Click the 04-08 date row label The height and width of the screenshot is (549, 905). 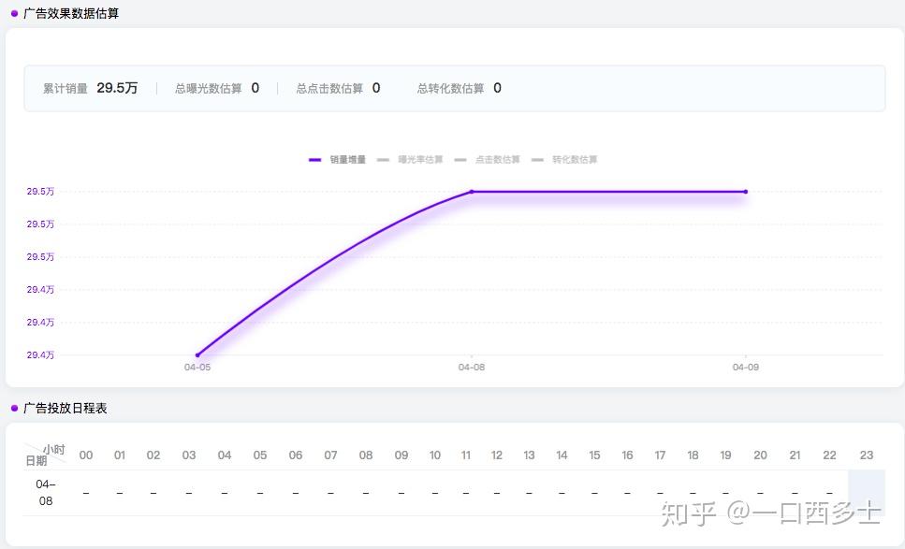(46, 493)
